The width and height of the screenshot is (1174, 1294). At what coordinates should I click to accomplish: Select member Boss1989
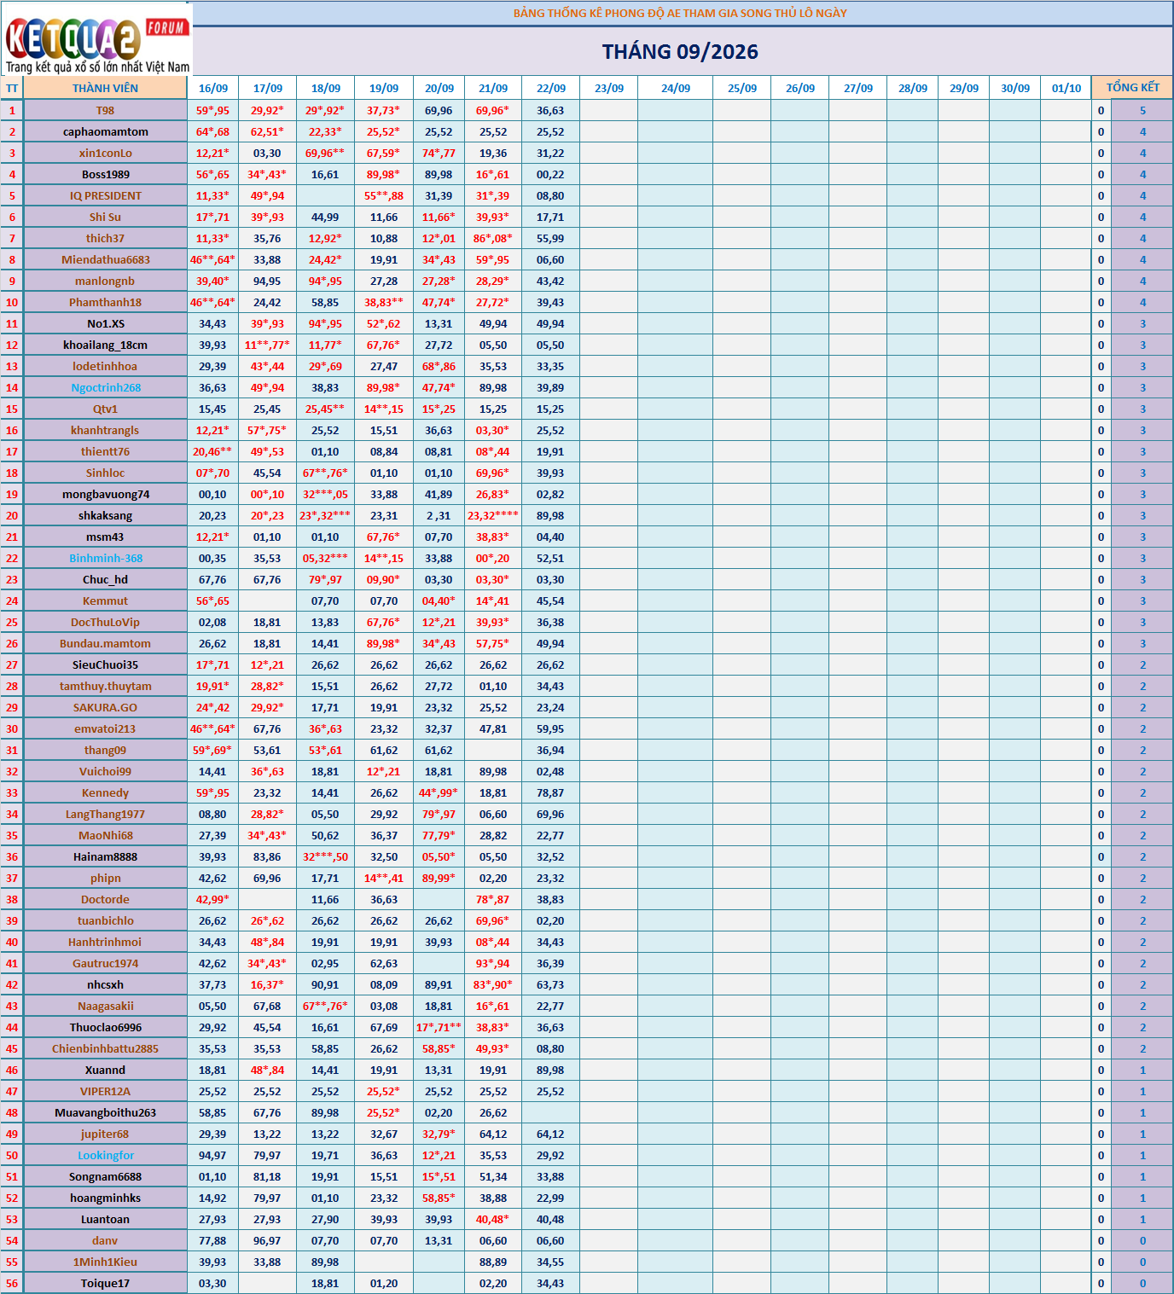click(x=105, y=175)
